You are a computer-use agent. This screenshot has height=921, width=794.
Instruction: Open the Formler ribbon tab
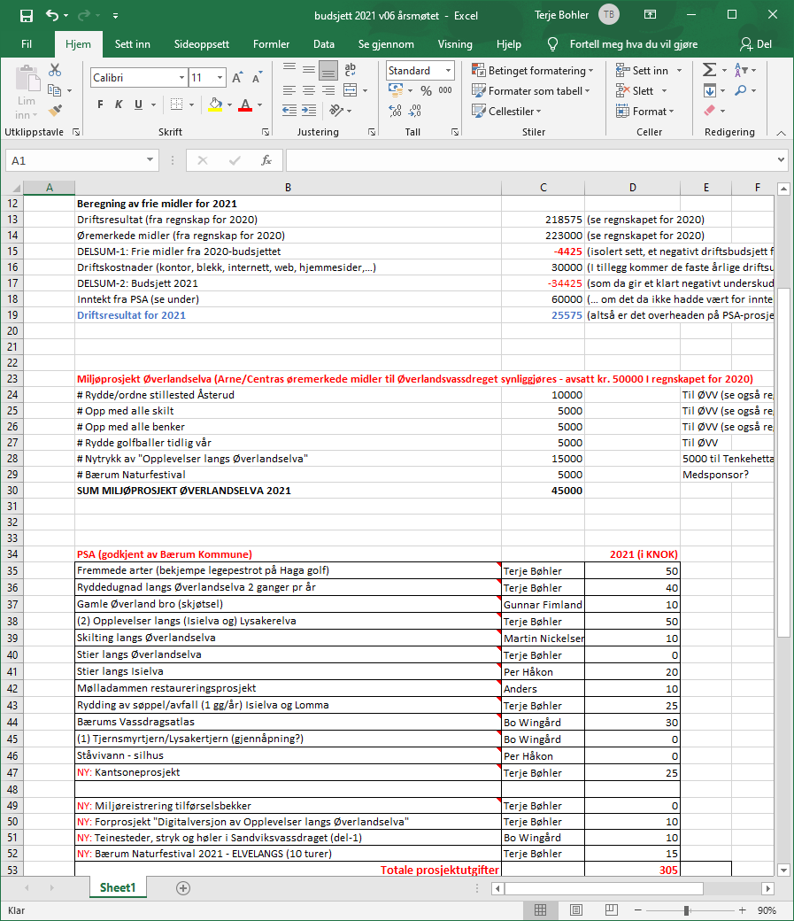(x=271, y=44)
